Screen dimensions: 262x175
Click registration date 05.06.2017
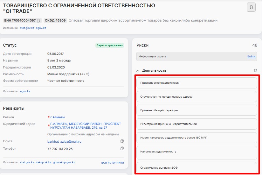[55, 54]
